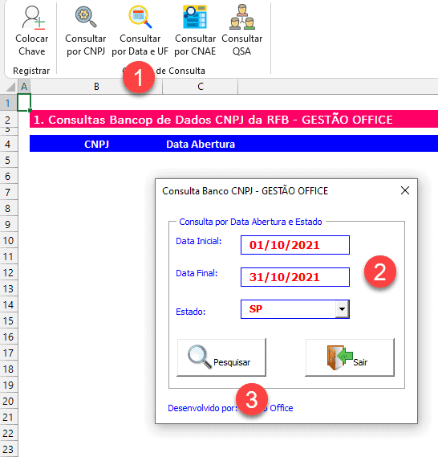438x457 pixels.
Task: Click the CNPJ column heading cell
Action: pyautogui.click(x=96, y=144)
